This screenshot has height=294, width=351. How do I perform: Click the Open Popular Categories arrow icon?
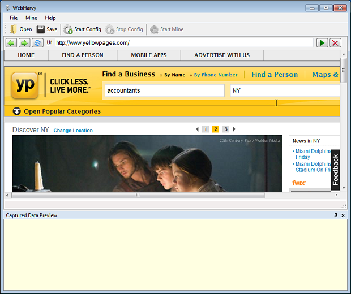tap(16, 111)
